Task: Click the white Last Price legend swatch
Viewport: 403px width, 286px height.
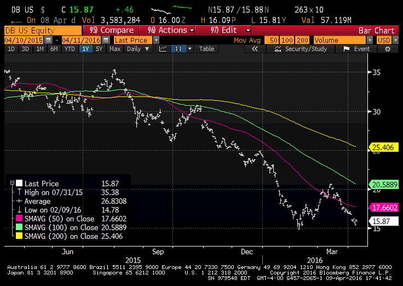Action: [19, 183]
